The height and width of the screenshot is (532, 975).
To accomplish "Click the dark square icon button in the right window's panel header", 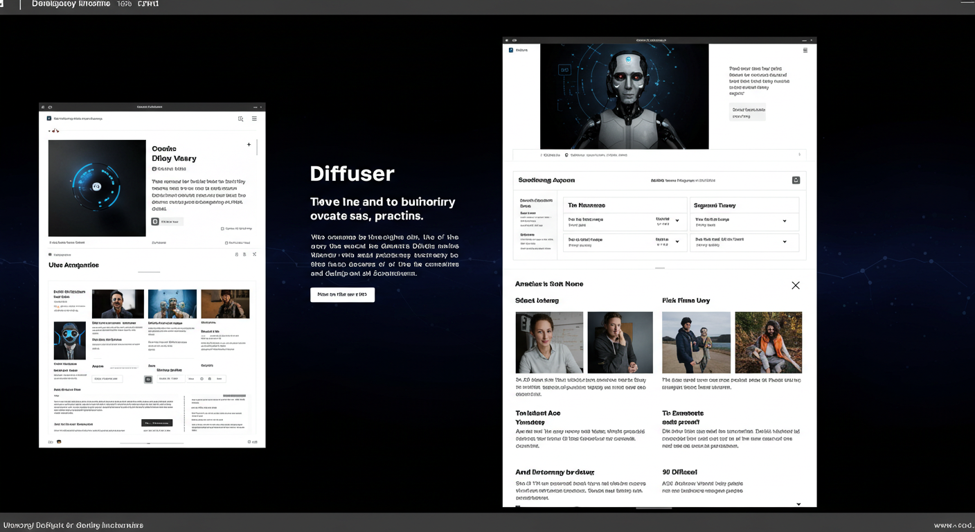I will point(796,180).
